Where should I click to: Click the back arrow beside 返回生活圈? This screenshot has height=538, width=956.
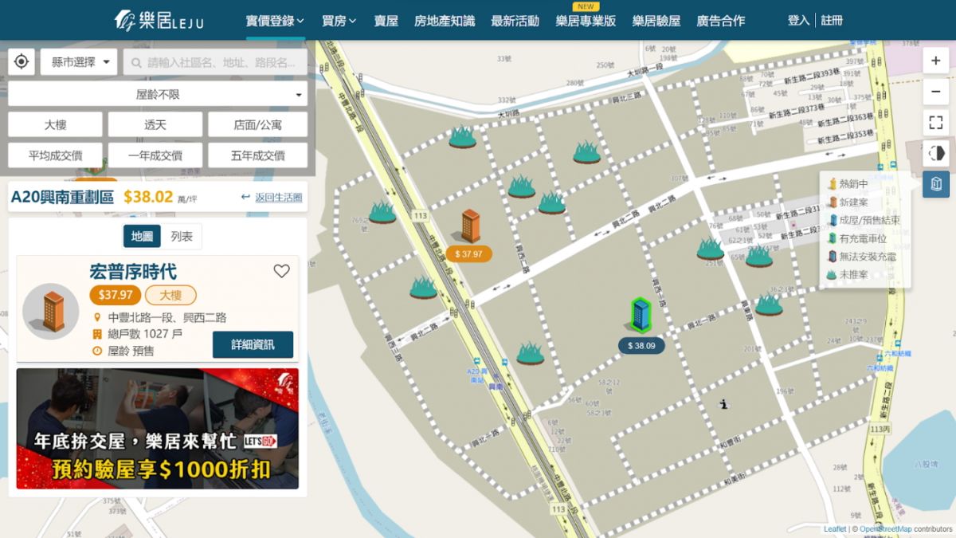[x=246, y=197]
